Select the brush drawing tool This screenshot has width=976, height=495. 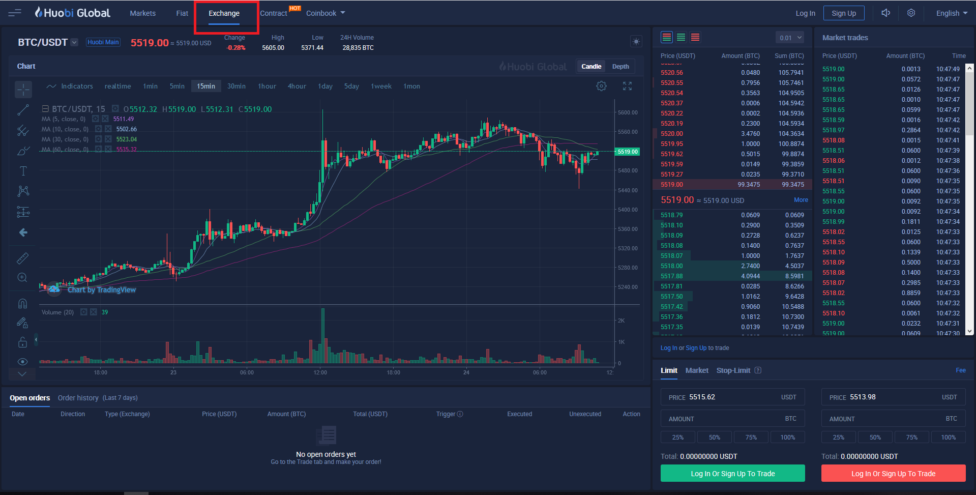[x=23, y=151]
